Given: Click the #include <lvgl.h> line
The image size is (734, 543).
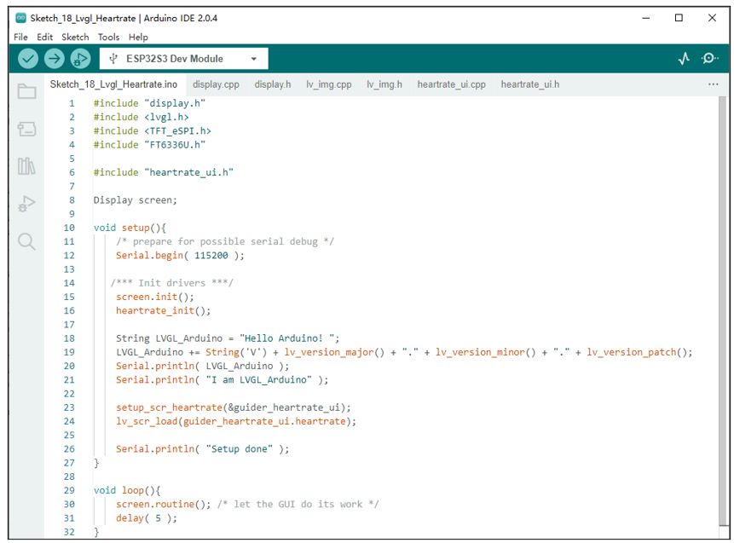Looking at the screenshot, I should coord(141,117).
